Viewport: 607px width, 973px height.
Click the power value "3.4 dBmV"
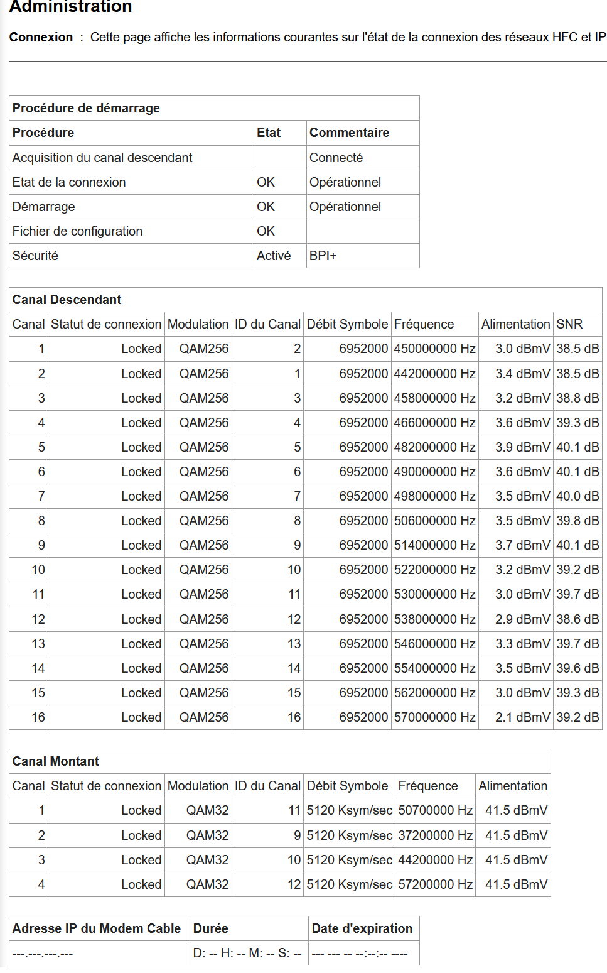tap(523, 374)
